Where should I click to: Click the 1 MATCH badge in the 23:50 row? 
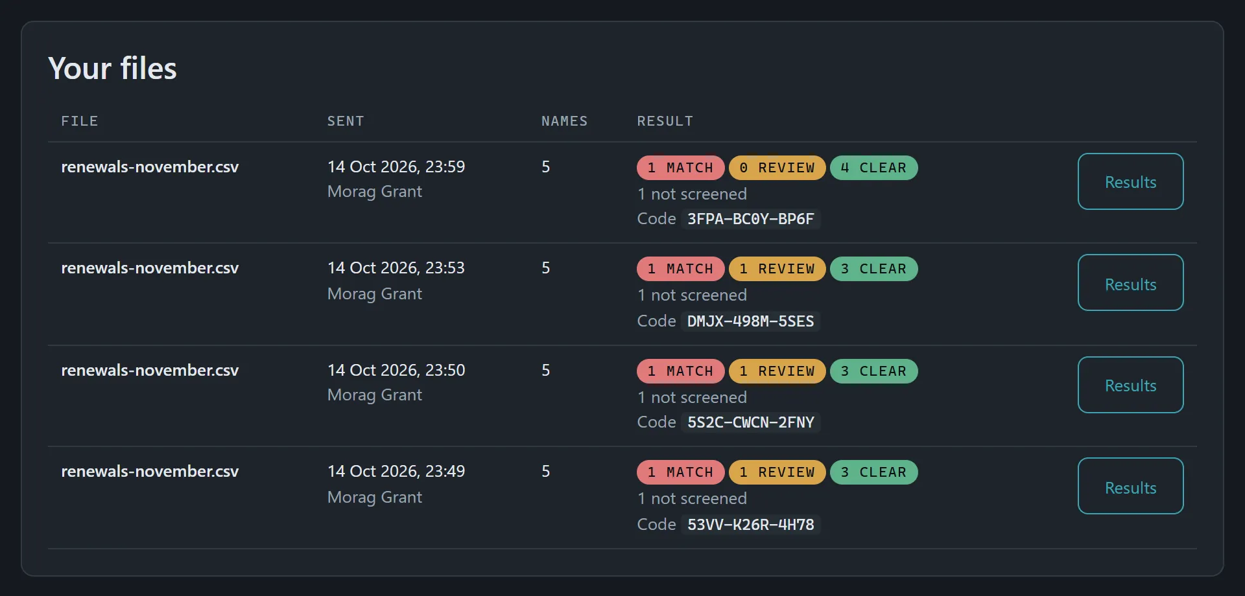pyautogui.click(x=680, y=371)
